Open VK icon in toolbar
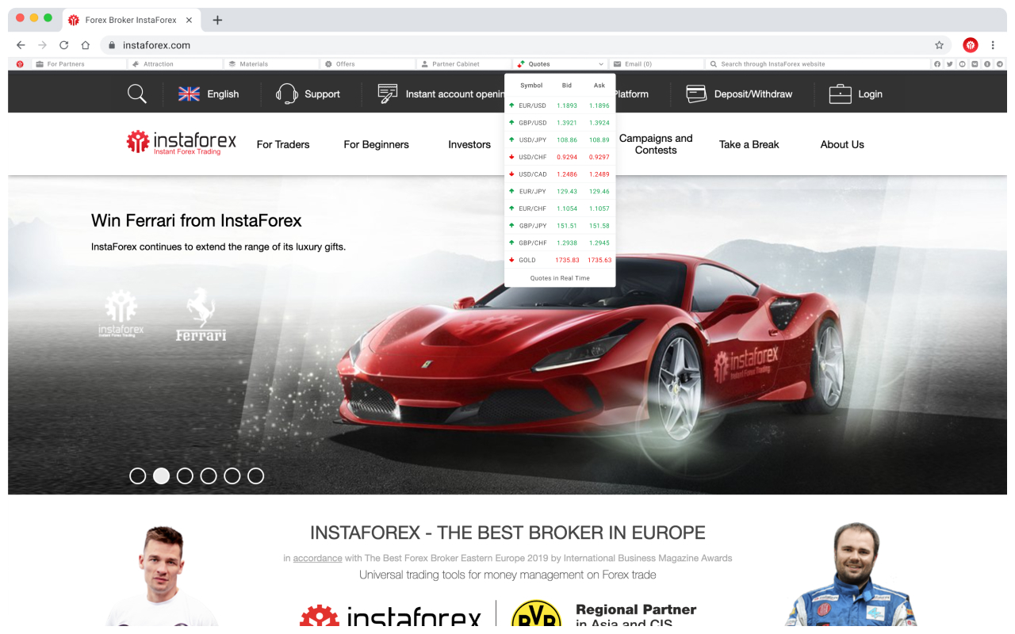The image size is (1015, 634). (975, 64)
